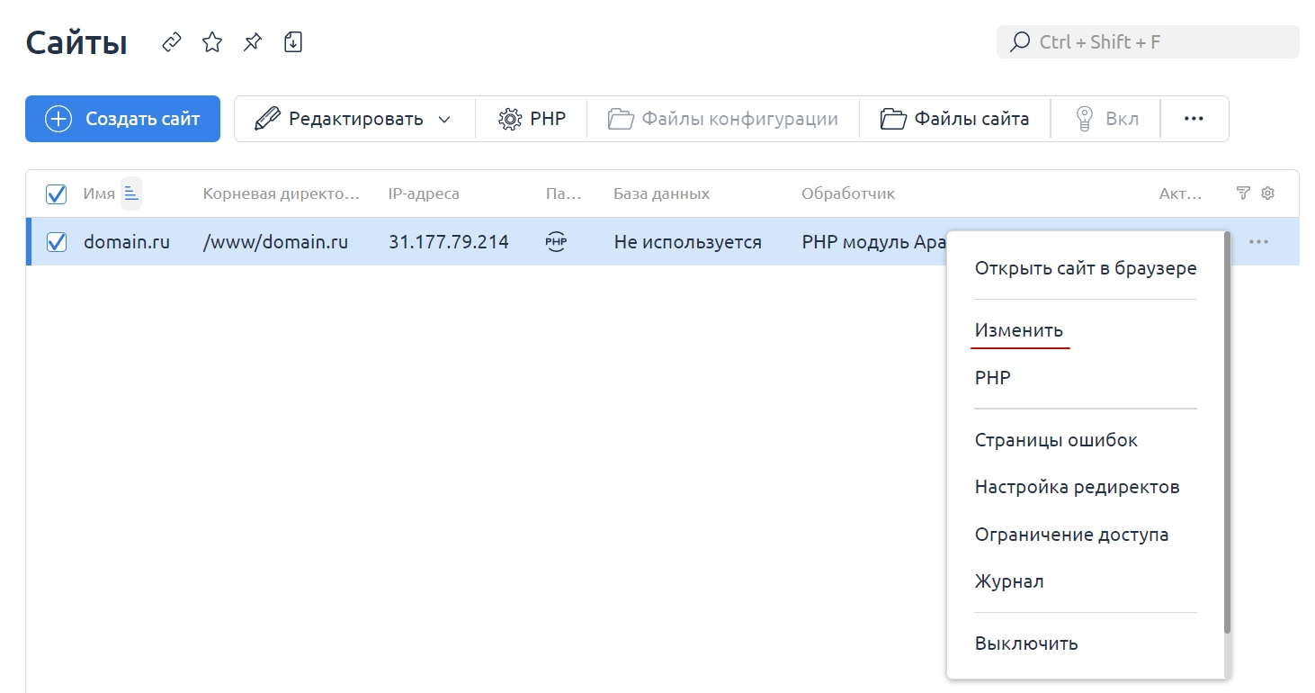Select Ограничение доступа menu item
Viewport: 1315px width, 693px height.
coord(1072,535)
